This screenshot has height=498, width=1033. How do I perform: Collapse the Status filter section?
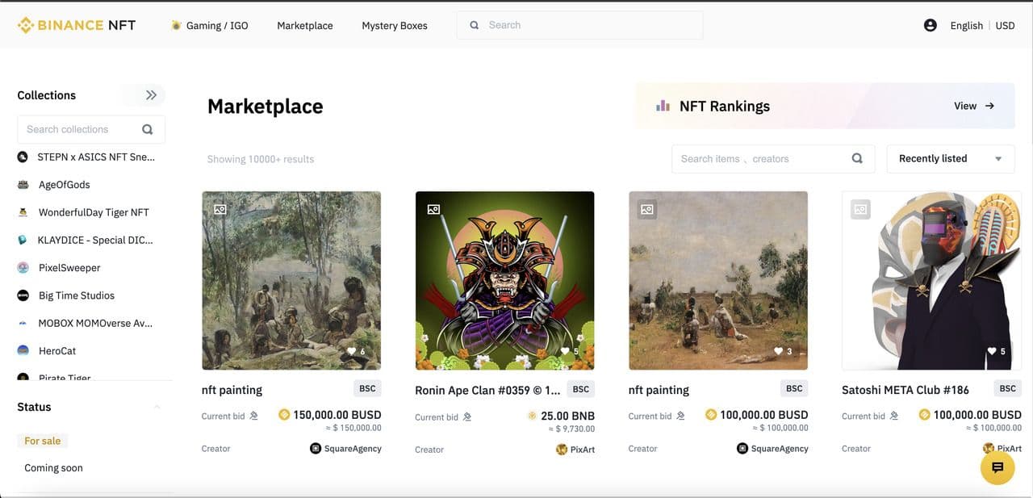click(157, 407)
